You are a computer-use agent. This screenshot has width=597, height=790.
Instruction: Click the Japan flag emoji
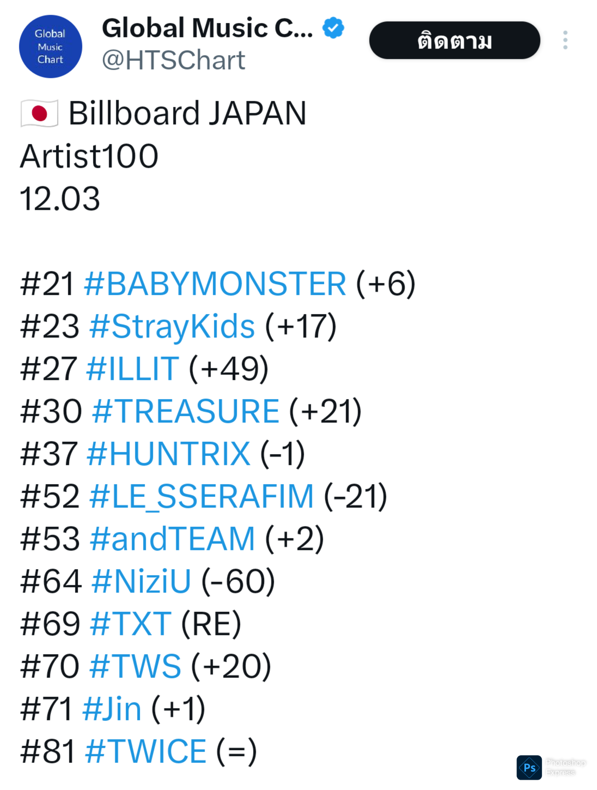click(x=39, y=113)
